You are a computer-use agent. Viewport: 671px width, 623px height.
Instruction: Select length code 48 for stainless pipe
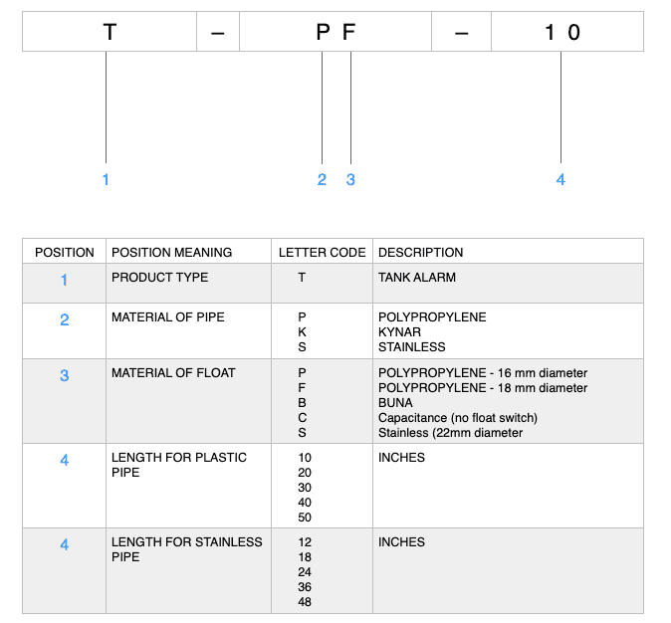[x=305, y=602]
